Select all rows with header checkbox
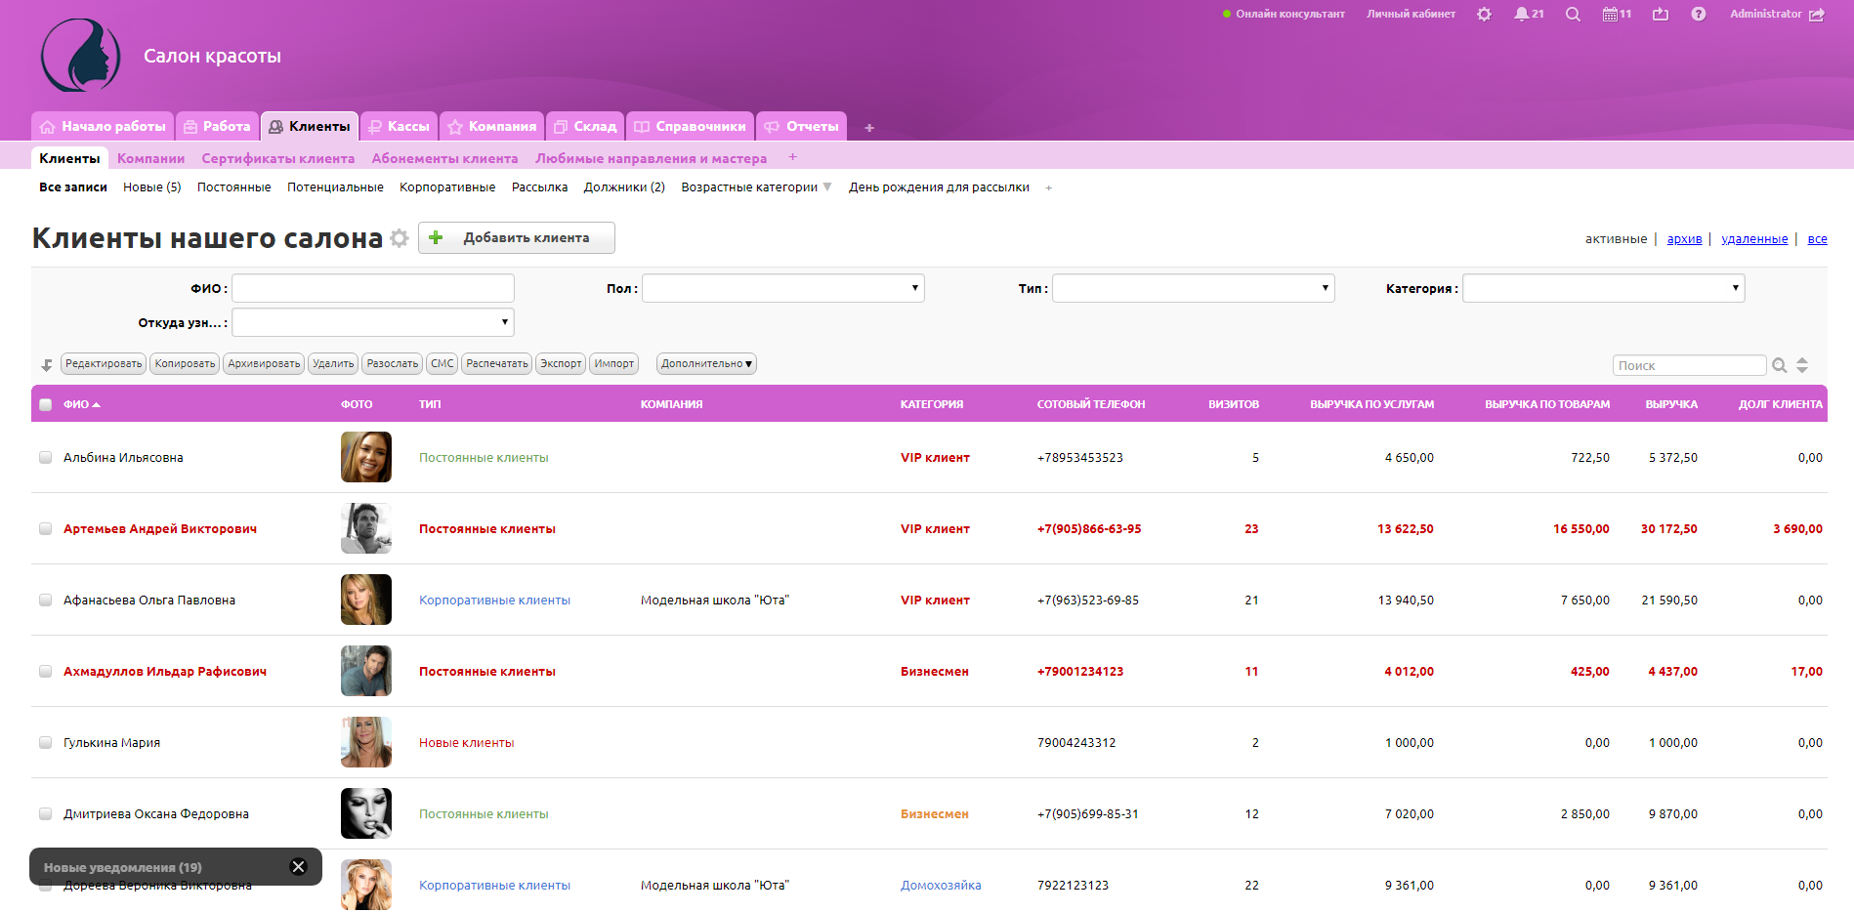The height and width of the screenshot is (912, 1854). tap(45, 405)
